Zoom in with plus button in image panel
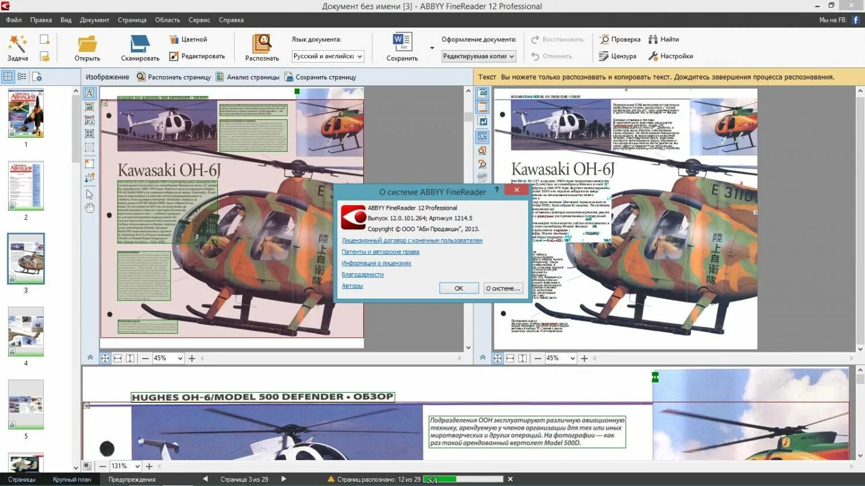Screen dimensions: 865x486 (x=192, y=358)
